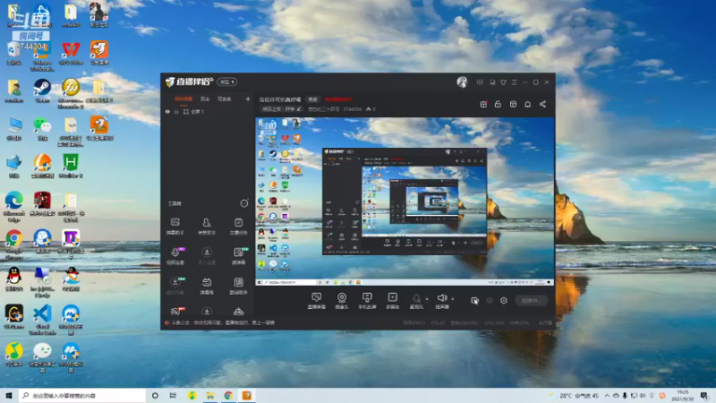Open settings gear in the bottom bar

(x=504, y=300)
